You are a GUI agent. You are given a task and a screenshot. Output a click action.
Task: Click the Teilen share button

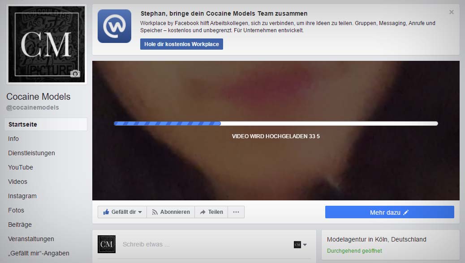[x=211, y=212]
